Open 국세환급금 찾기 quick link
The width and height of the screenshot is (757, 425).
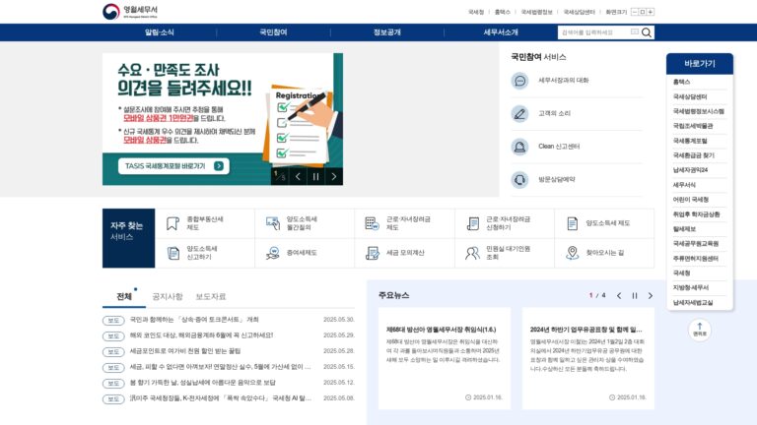693,155
